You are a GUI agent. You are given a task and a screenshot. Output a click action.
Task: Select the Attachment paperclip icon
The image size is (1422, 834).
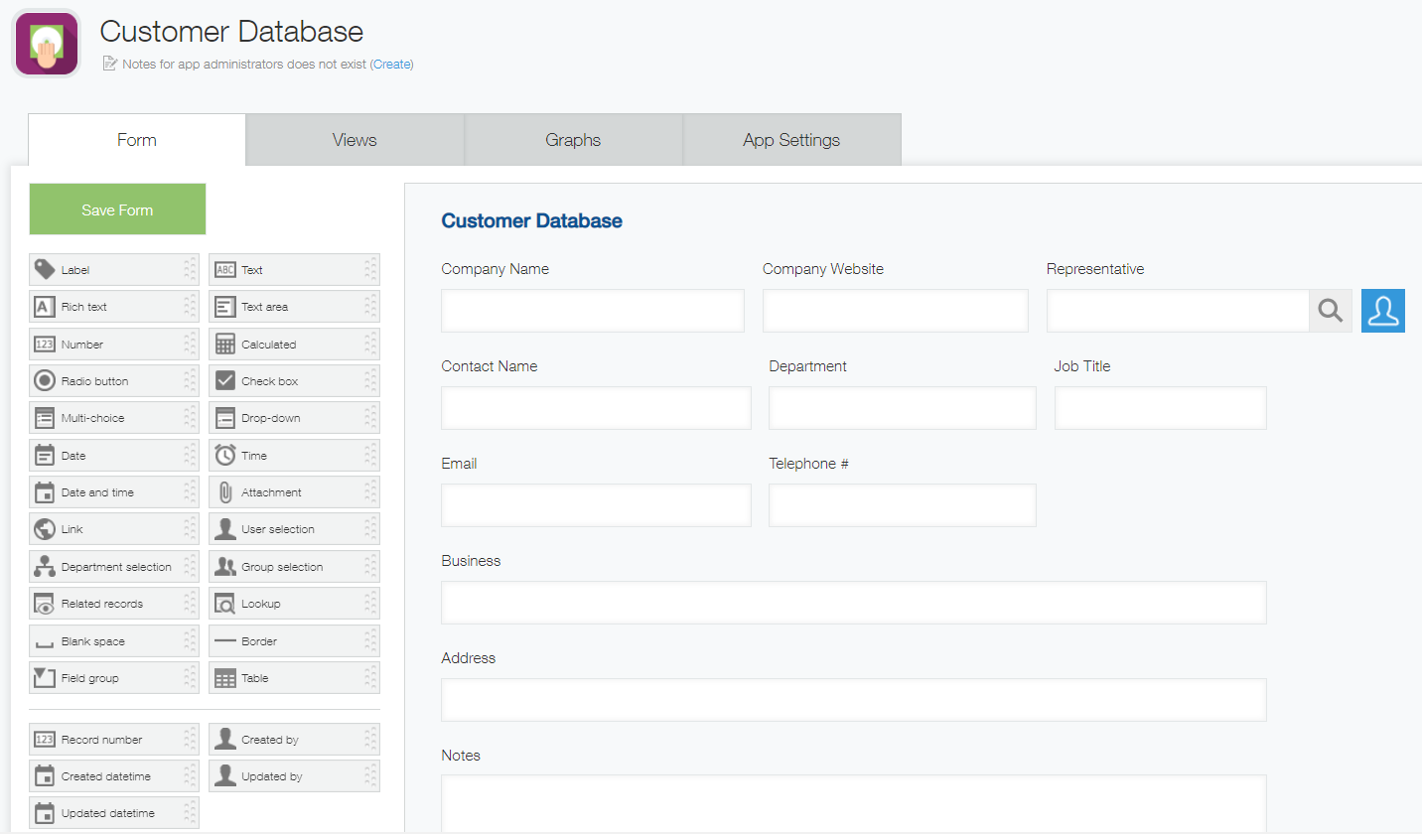click(225, 492)
